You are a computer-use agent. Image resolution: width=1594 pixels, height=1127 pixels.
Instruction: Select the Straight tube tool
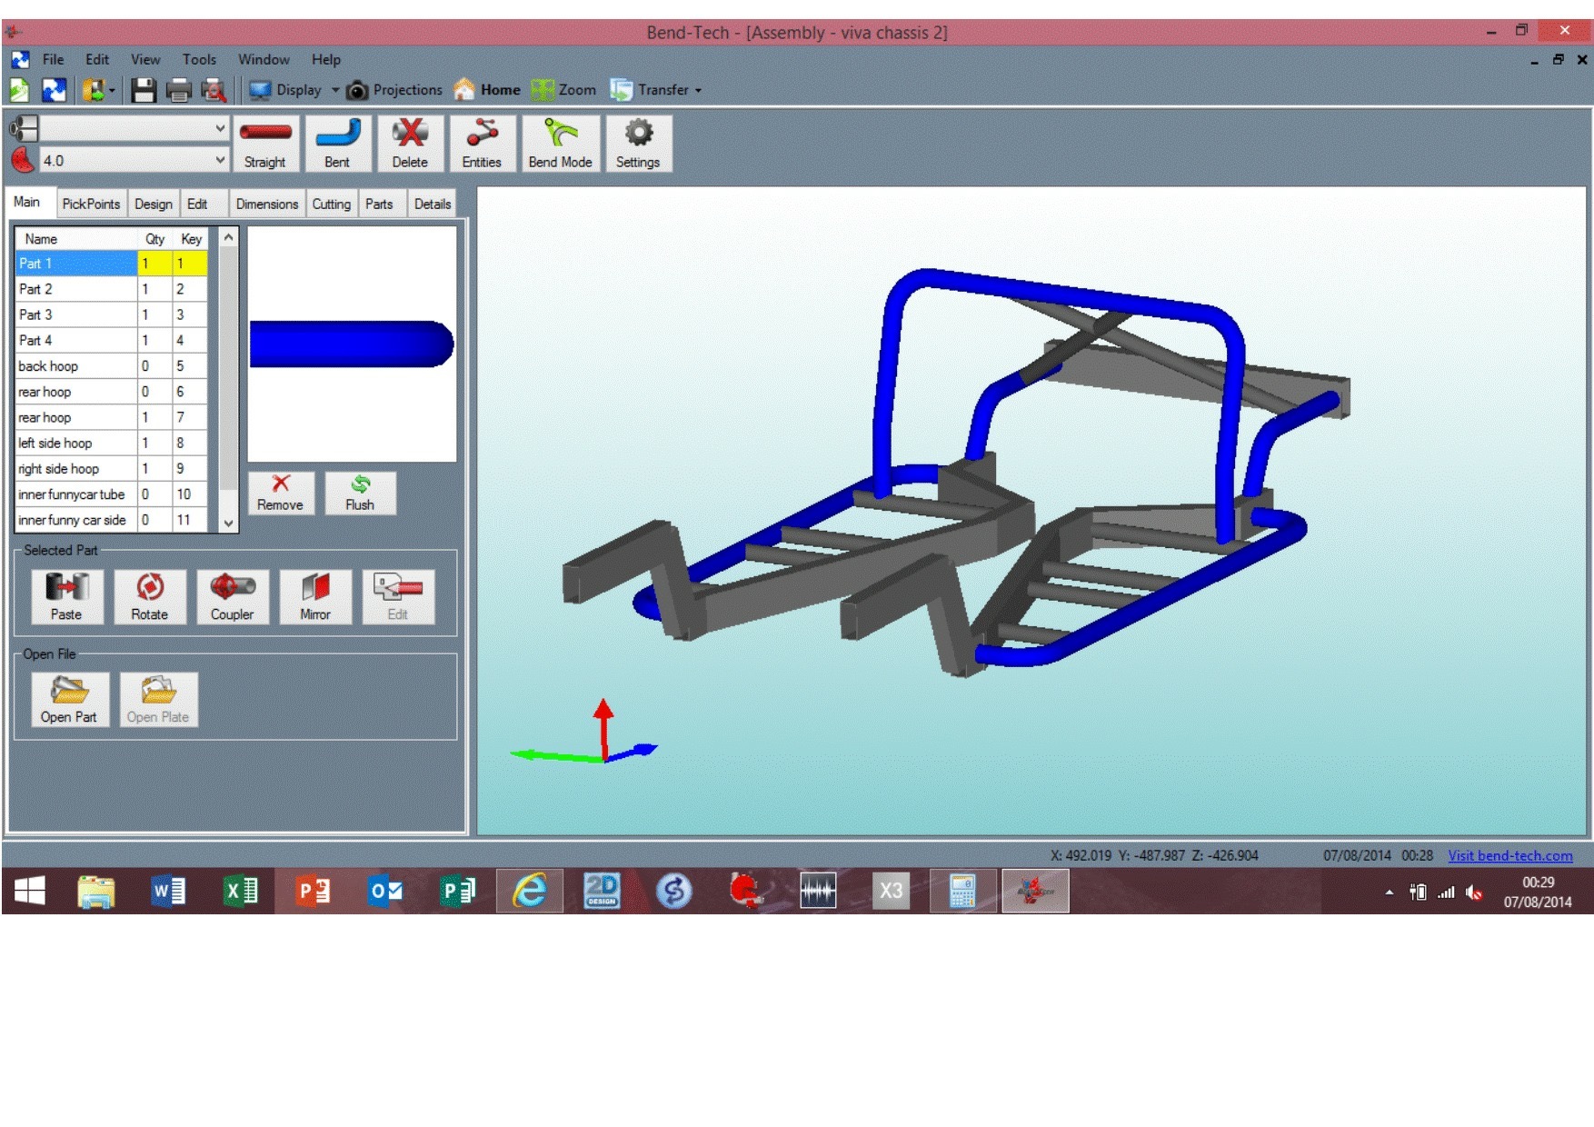pyautogui.click(x=265, y=144)
